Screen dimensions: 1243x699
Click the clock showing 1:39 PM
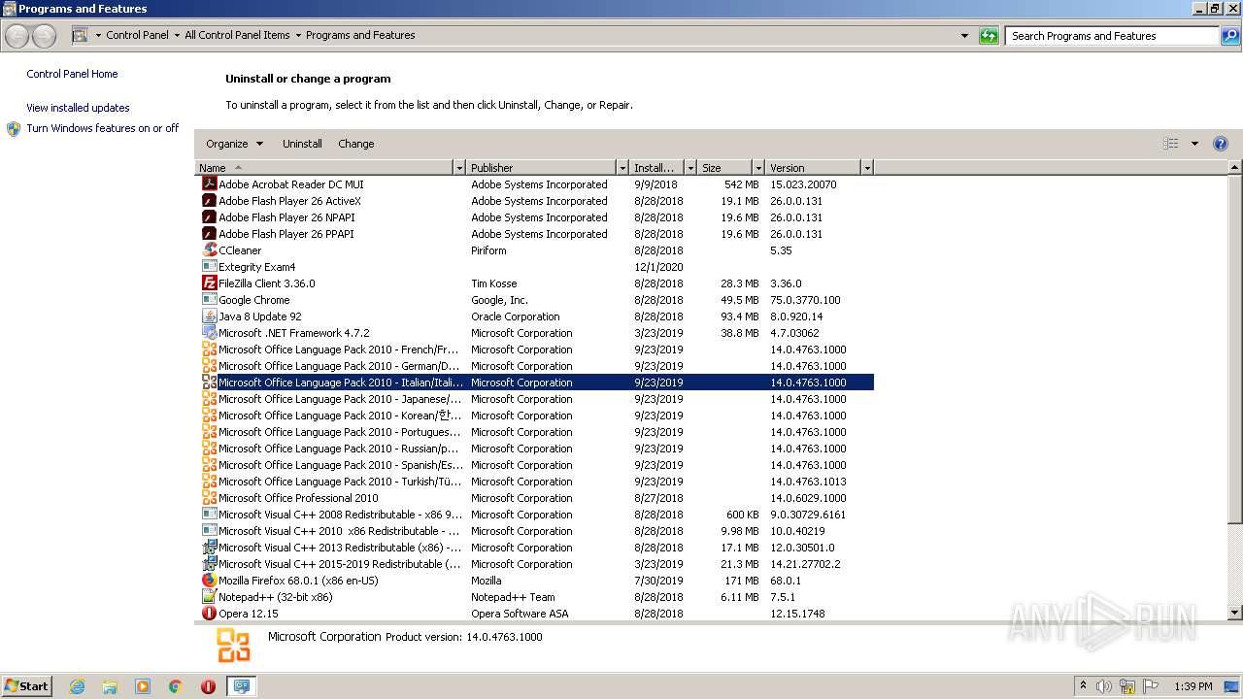click(1193, 686)
